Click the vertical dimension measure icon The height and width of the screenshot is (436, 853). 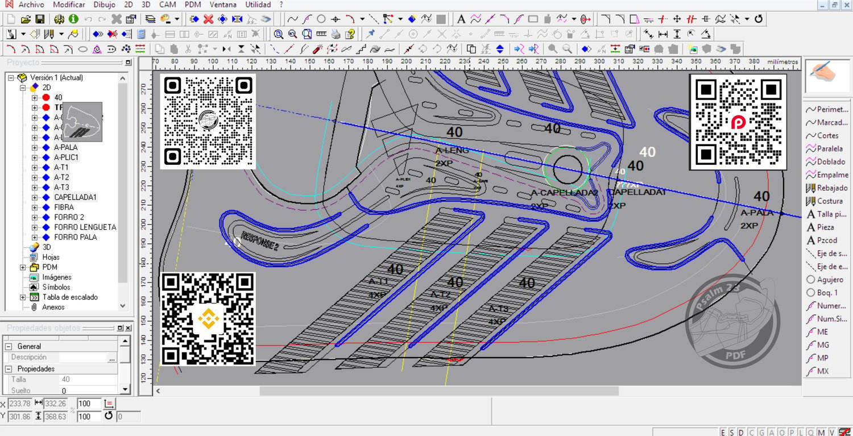[x=677, y=34]
